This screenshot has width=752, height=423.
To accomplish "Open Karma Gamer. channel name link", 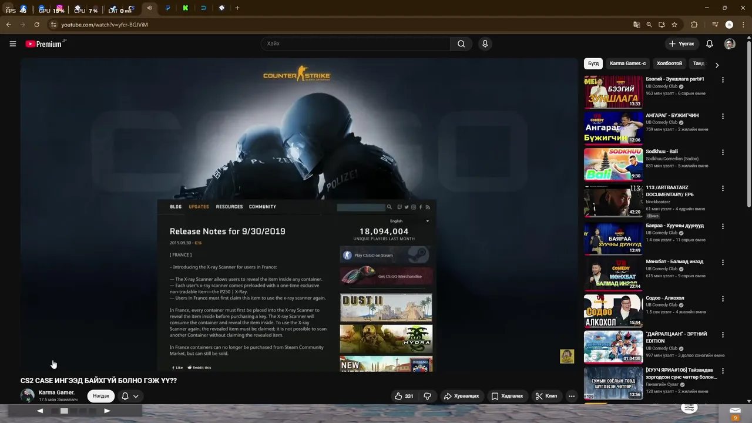I will pos(56,392).
